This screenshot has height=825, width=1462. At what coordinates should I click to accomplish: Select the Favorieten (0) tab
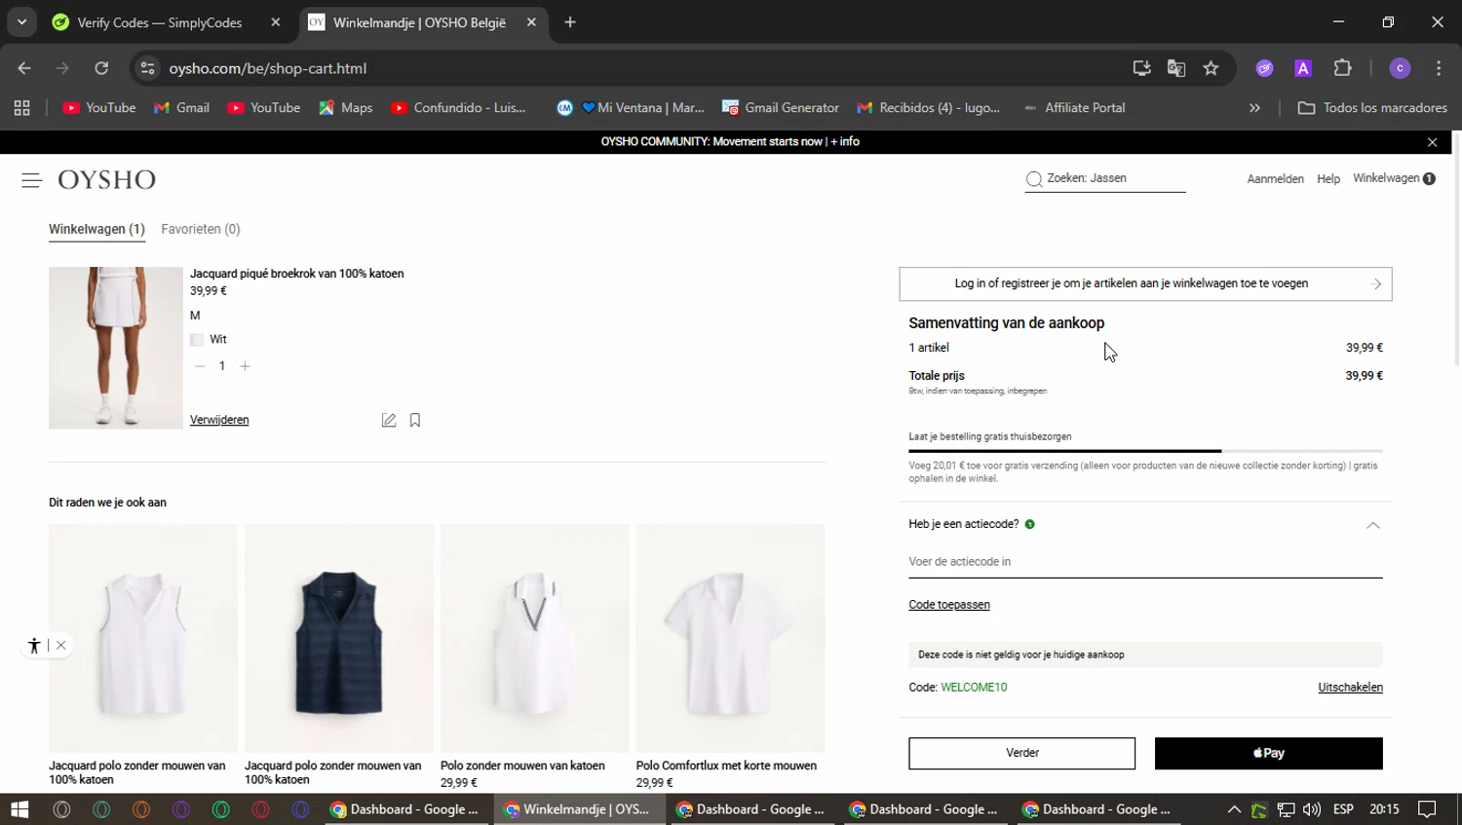201,230
